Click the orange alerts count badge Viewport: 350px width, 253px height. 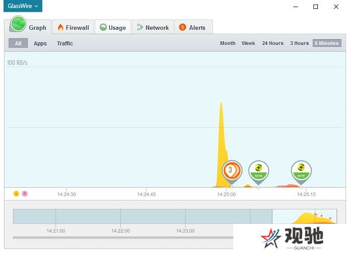(183, 27)
